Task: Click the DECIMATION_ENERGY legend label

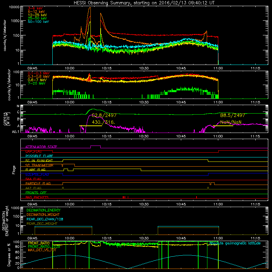Action: tap(44, 210)
